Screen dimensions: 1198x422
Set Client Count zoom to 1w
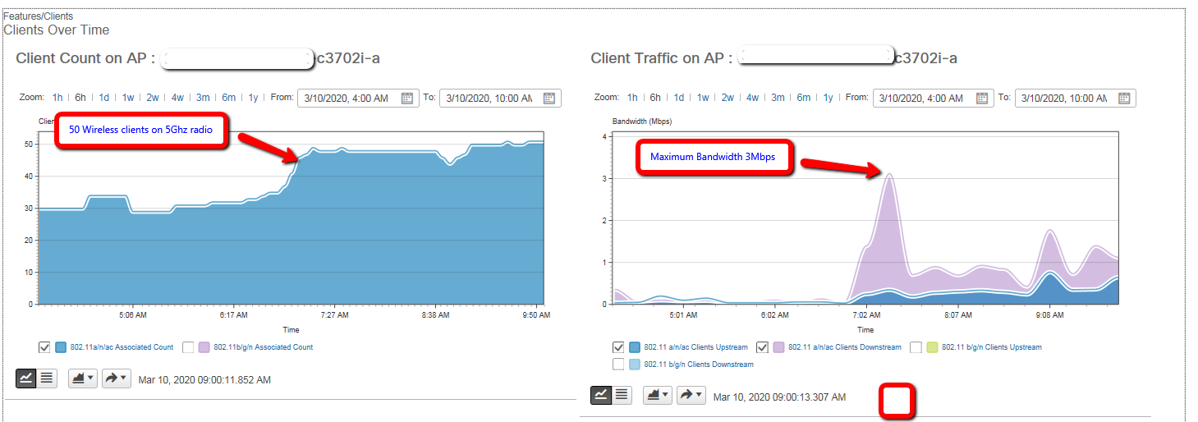(x=128, y=98)
